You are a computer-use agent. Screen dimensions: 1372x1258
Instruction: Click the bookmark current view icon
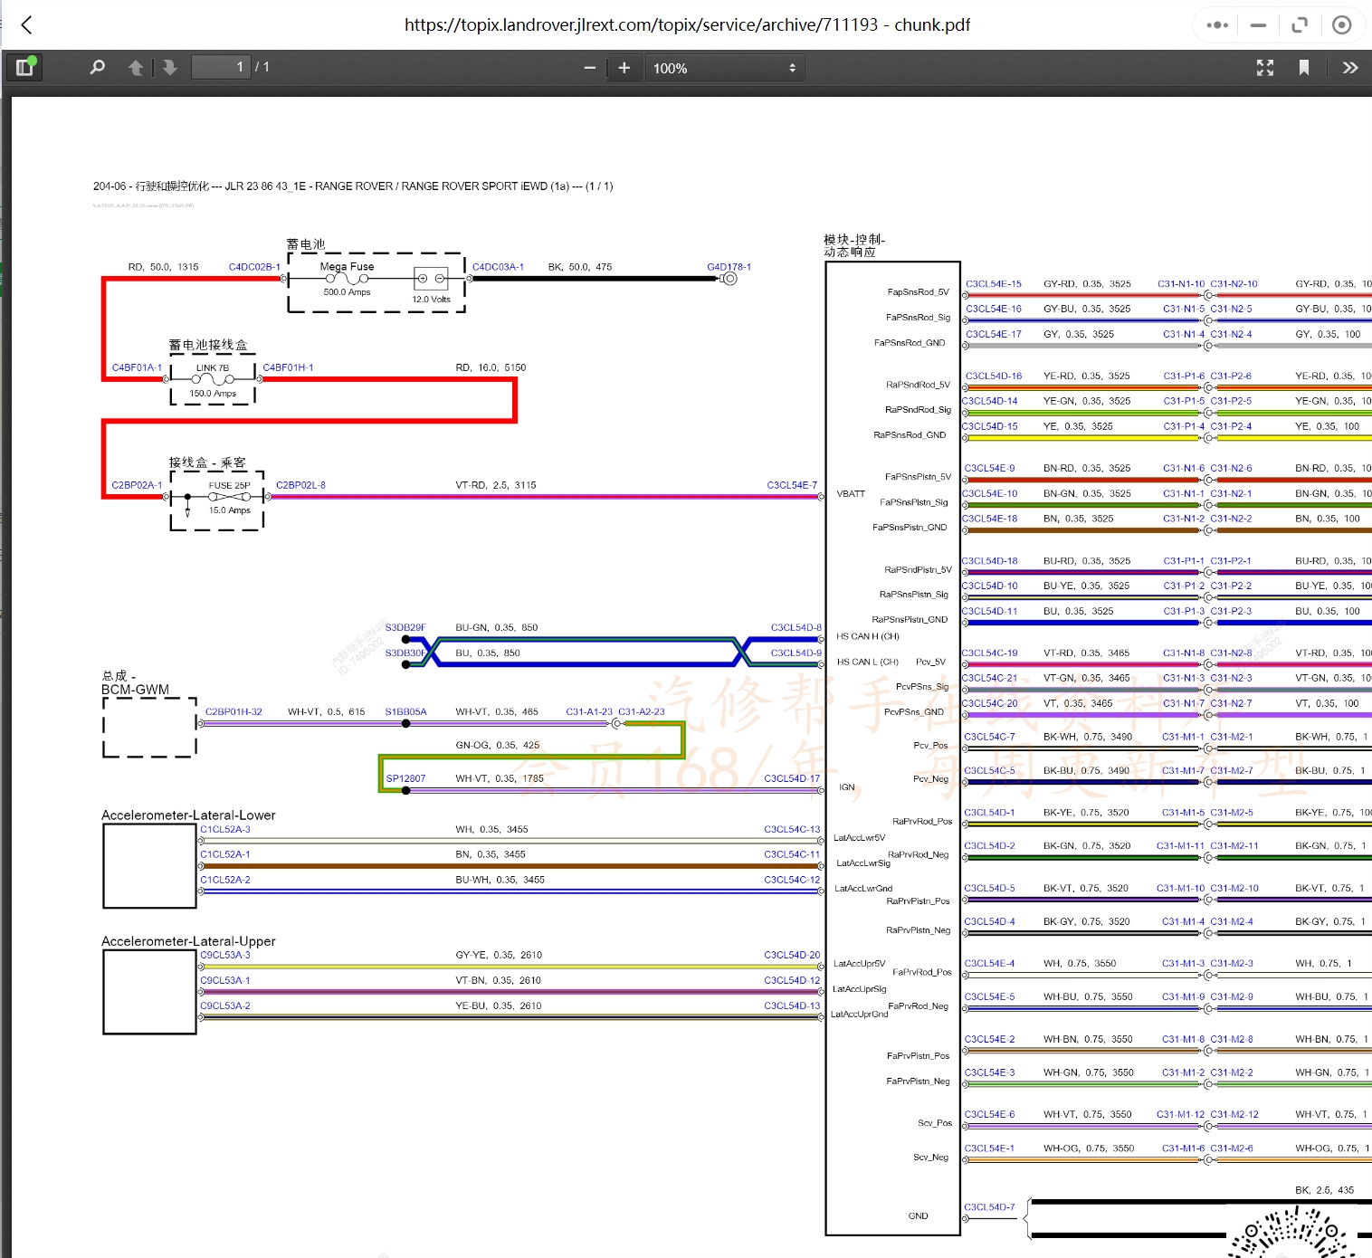pos(1303,68)
